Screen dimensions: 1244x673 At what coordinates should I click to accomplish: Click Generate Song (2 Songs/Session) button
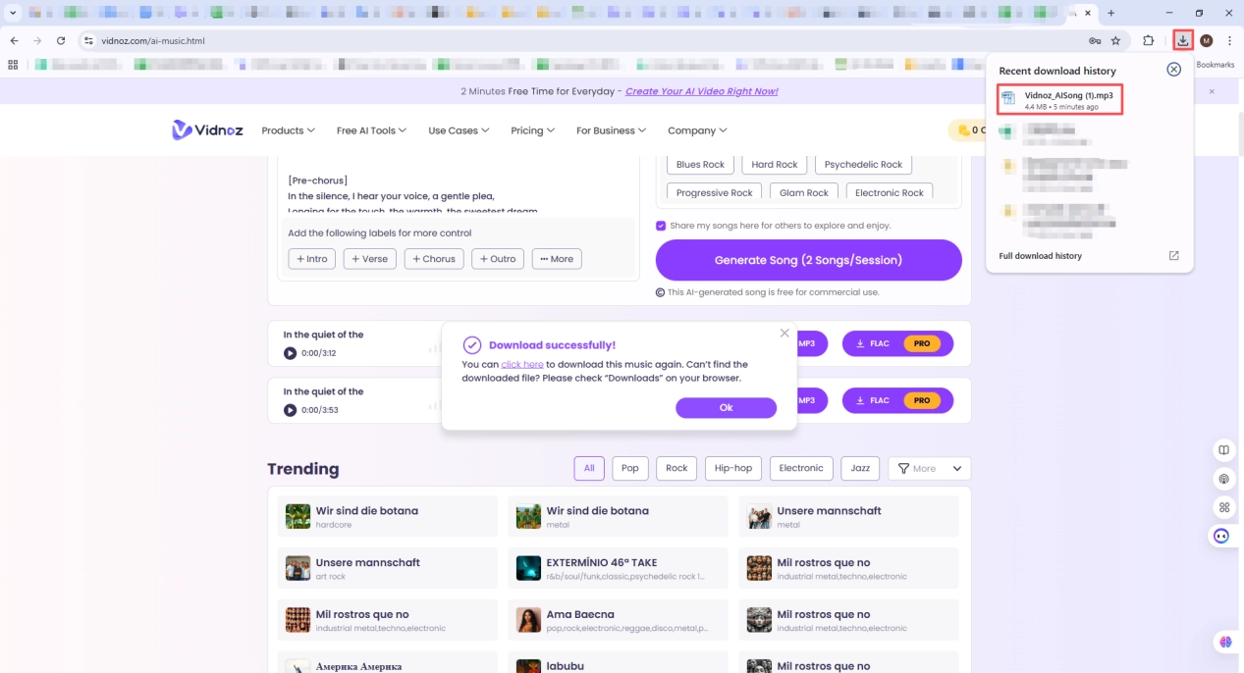click(x=808, y=259)
